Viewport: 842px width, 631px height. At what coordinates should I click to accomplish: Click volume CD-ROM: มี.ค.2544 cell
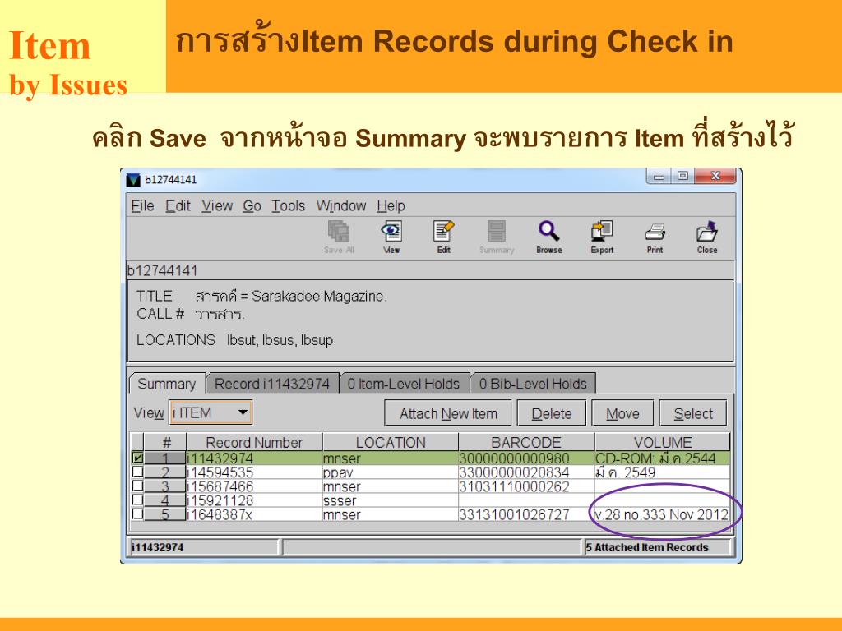click(662, 458)
